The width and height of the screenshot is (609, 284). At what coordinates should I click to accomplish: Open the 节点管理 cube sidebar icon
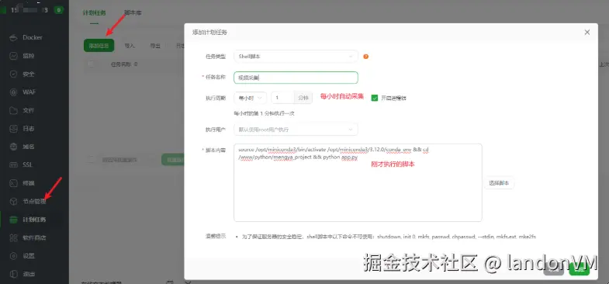click(x=14, y=201)
